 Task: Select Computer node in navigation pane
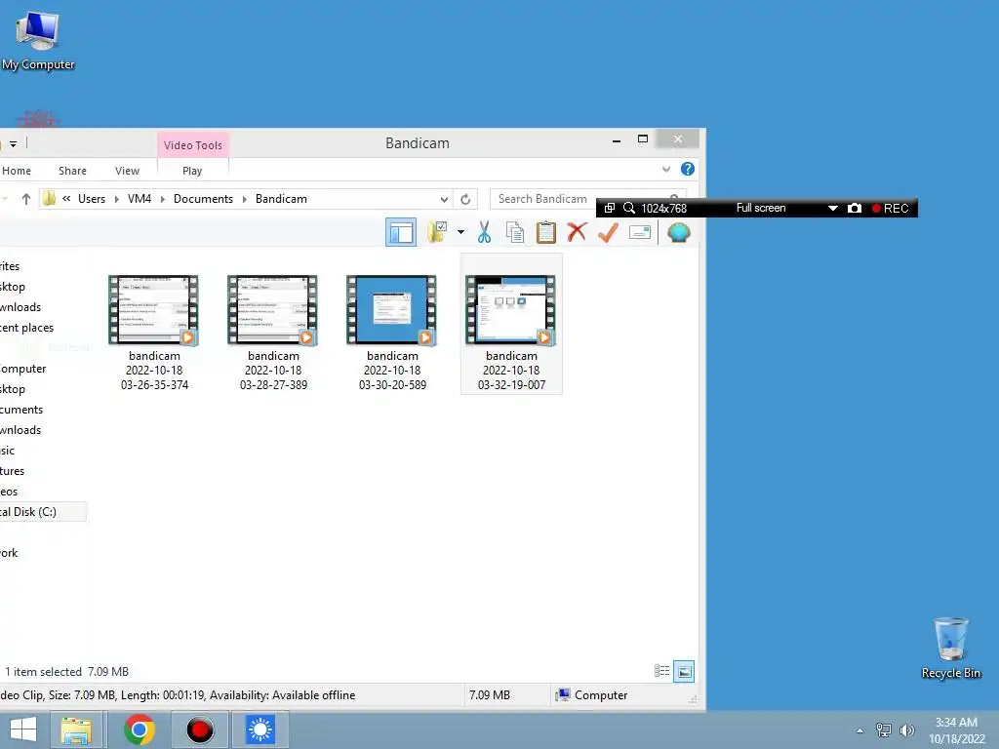click(x=23, y=369)
